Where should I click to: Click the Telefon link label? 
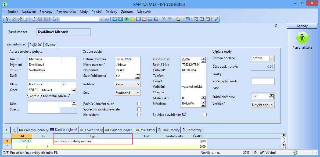tap(158, 76)
